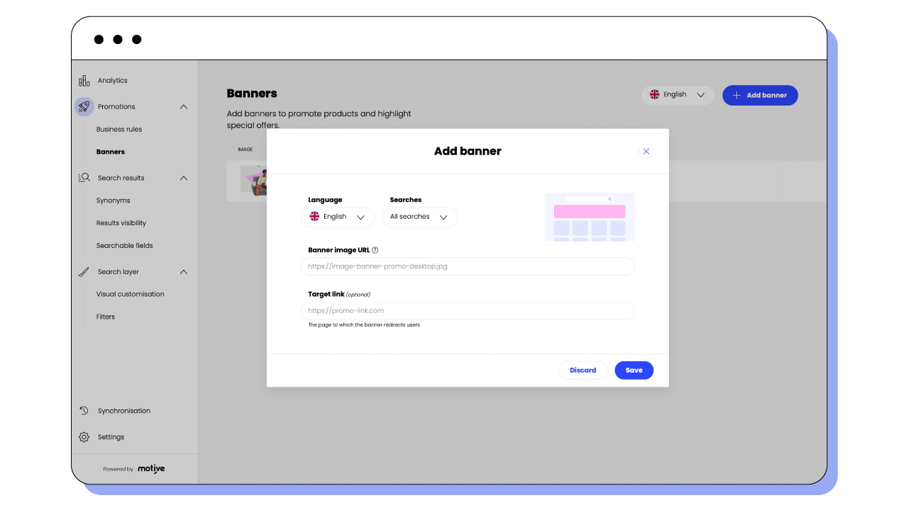Image resolution: width=908 pixels, height=510 pixels.
Task: Discard the banner changes
Action: [x=582, y=370]
